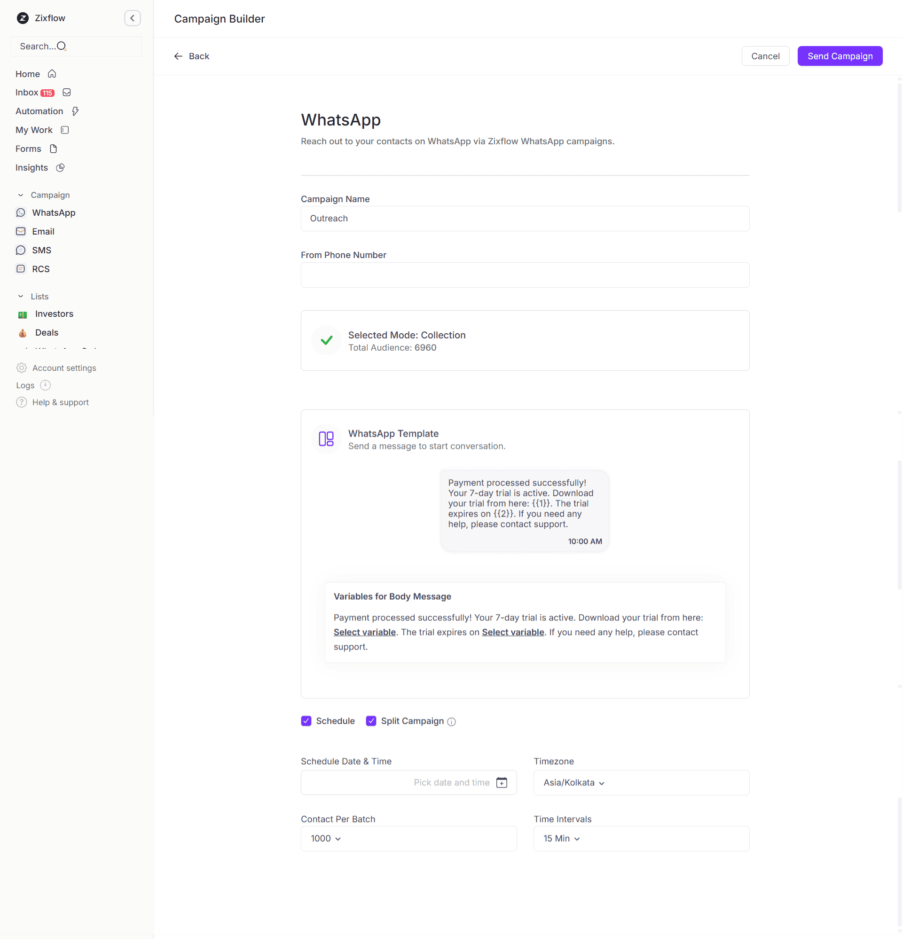Open the Account settings gear icon
The image size is (903, 940).
click(x=21, y=368)
